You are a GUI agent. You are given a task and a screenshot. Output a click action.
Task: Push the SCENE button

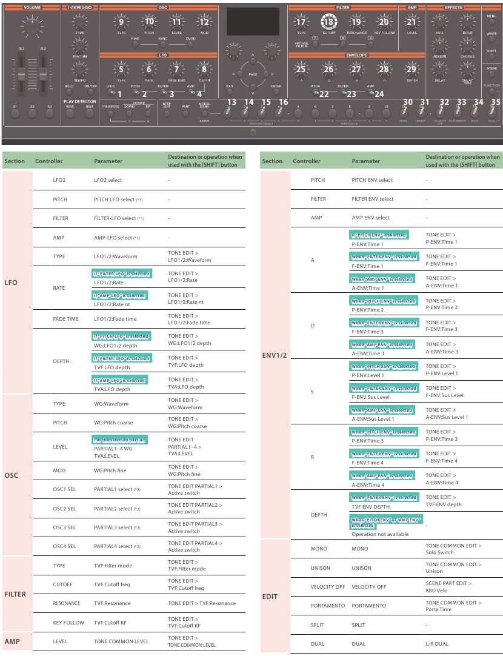point(491,75)
